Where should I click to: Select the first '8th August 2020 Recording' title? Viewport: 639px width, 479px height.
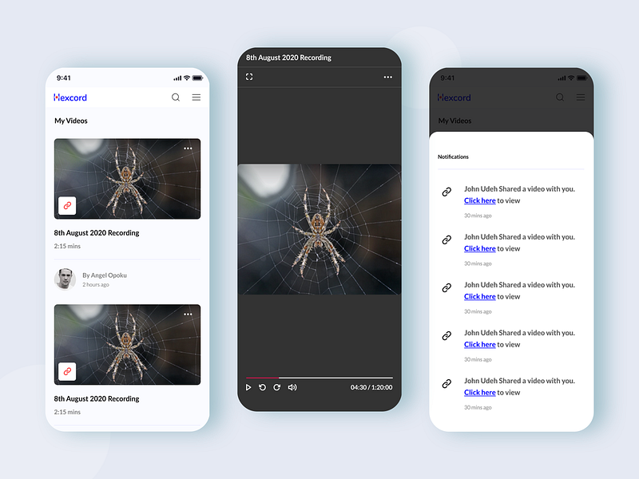click(x=97, y=233)
